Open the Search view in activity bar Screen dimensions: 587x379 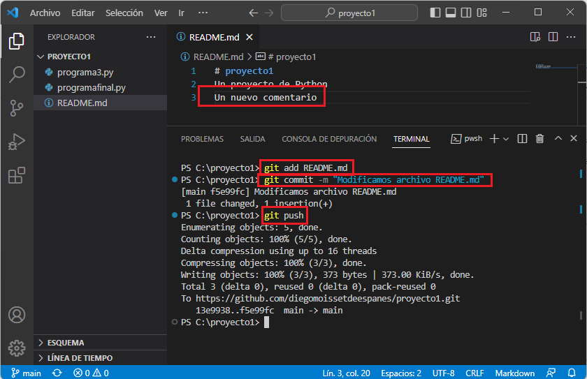click(17, 75)
